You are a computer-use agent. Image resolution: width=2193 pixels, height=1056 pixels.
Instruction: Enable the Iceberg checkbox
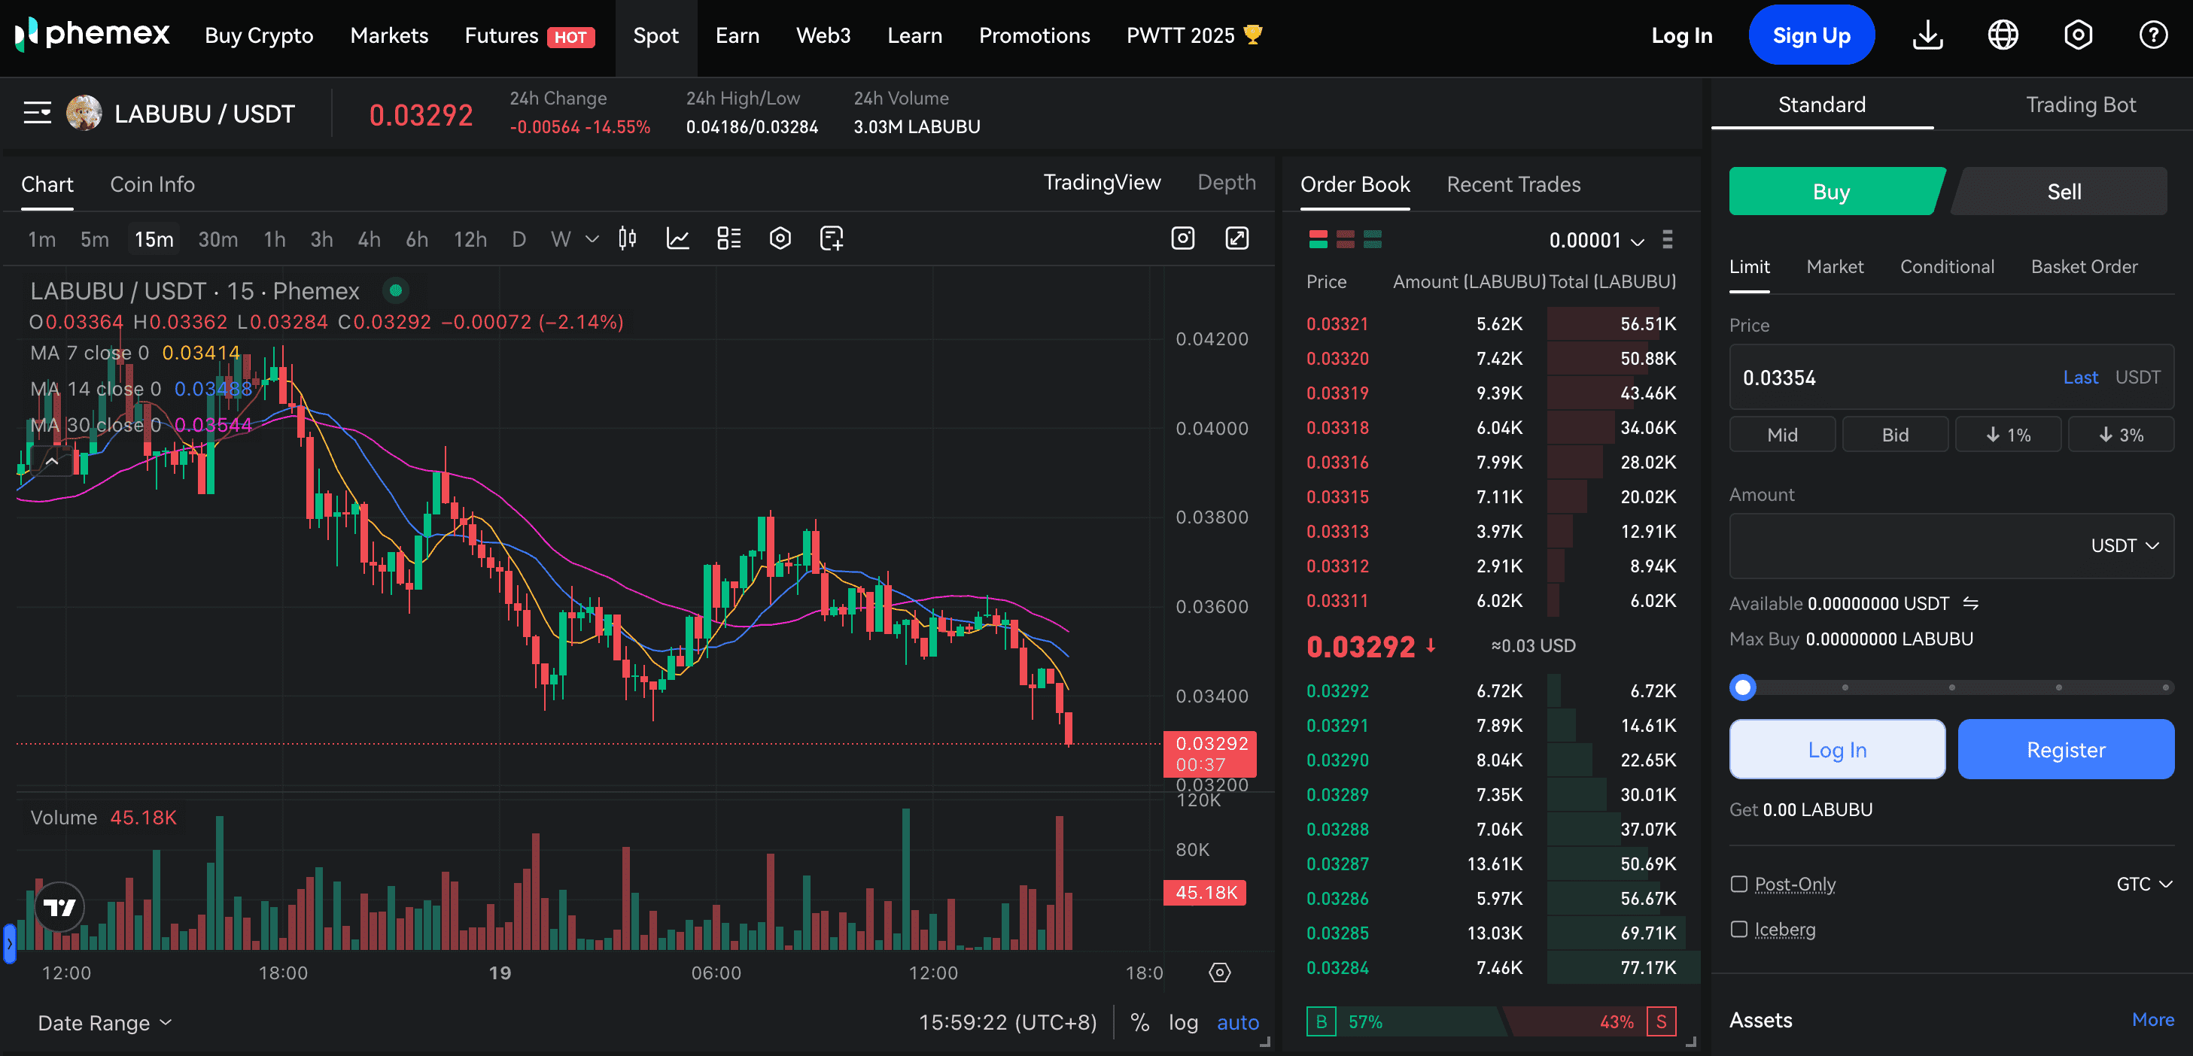pyautogui.click(x=1739, y=929)
